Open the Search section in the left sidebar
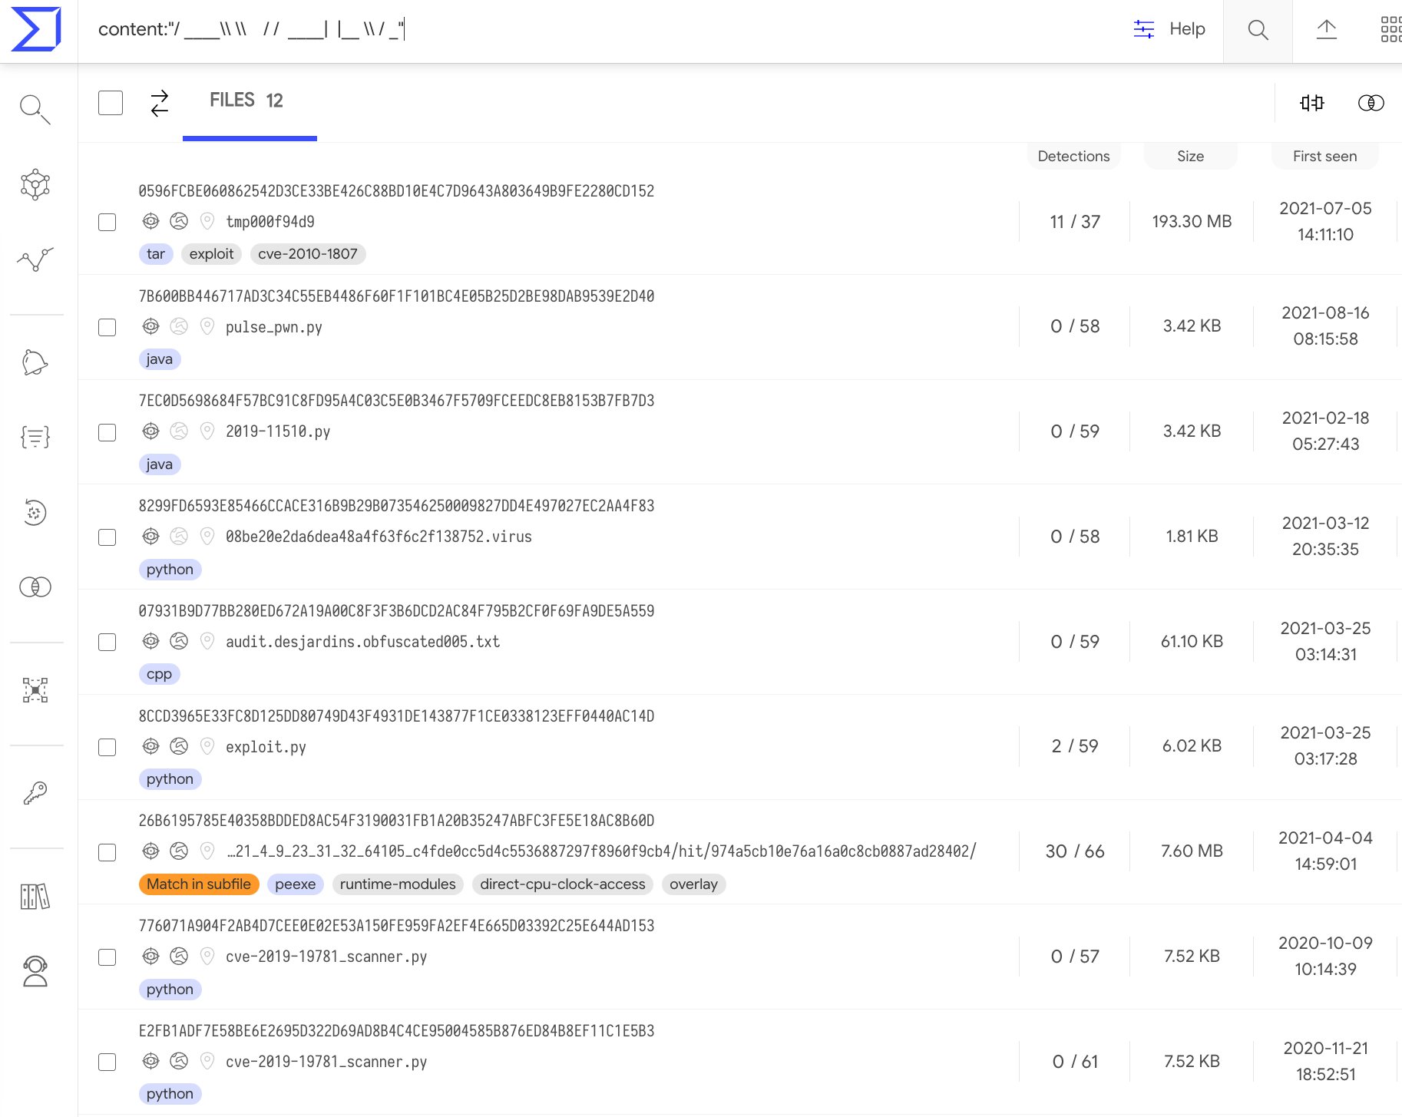 point(35,109)
